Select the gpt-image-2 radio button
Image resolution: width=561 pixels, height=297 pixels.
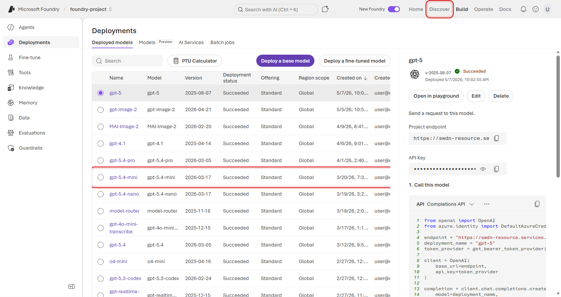101,110
